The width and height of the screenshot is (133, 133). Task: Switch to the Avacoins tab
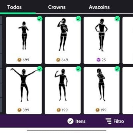point(99,7)
